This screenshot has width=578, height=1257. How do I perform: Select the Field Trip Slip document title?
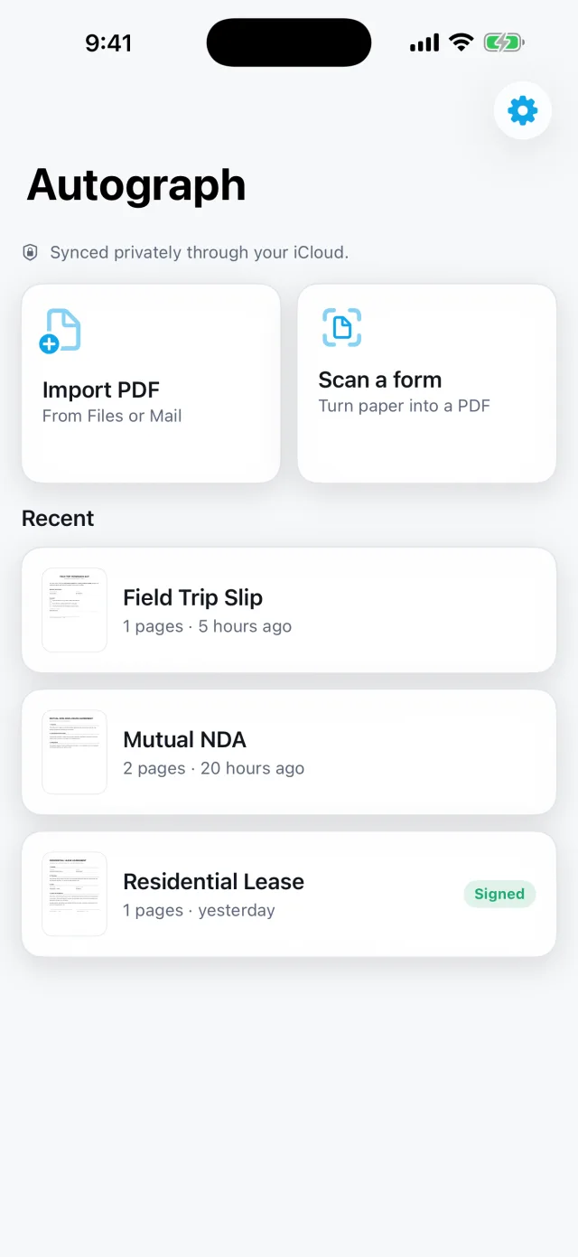coord(192,597)
